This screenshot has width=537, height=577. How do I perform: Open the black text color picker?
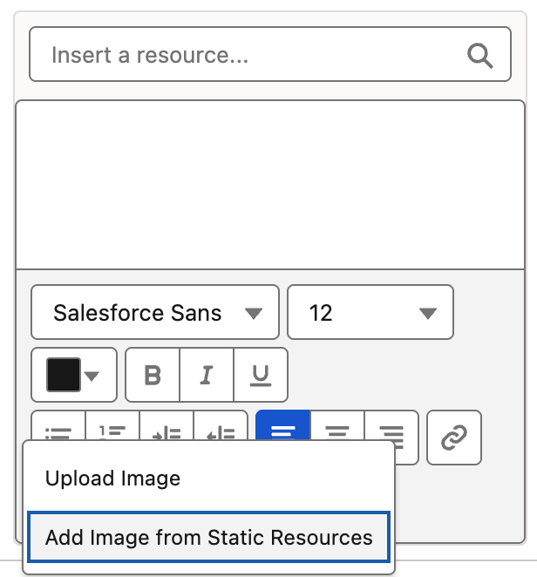pos(74,375)
